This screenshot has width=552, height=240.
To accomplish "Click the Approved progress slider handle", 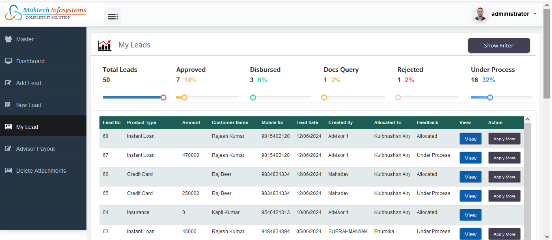I will click(x=184, y=97).
